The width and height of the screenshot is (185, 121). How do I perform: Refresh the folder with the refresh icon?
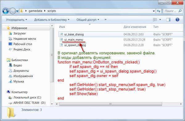(x=159, y=11)
